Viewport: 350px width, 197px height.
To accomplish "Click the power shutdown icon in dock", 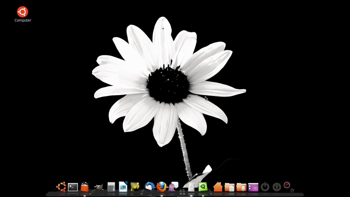I will point(265,187).
